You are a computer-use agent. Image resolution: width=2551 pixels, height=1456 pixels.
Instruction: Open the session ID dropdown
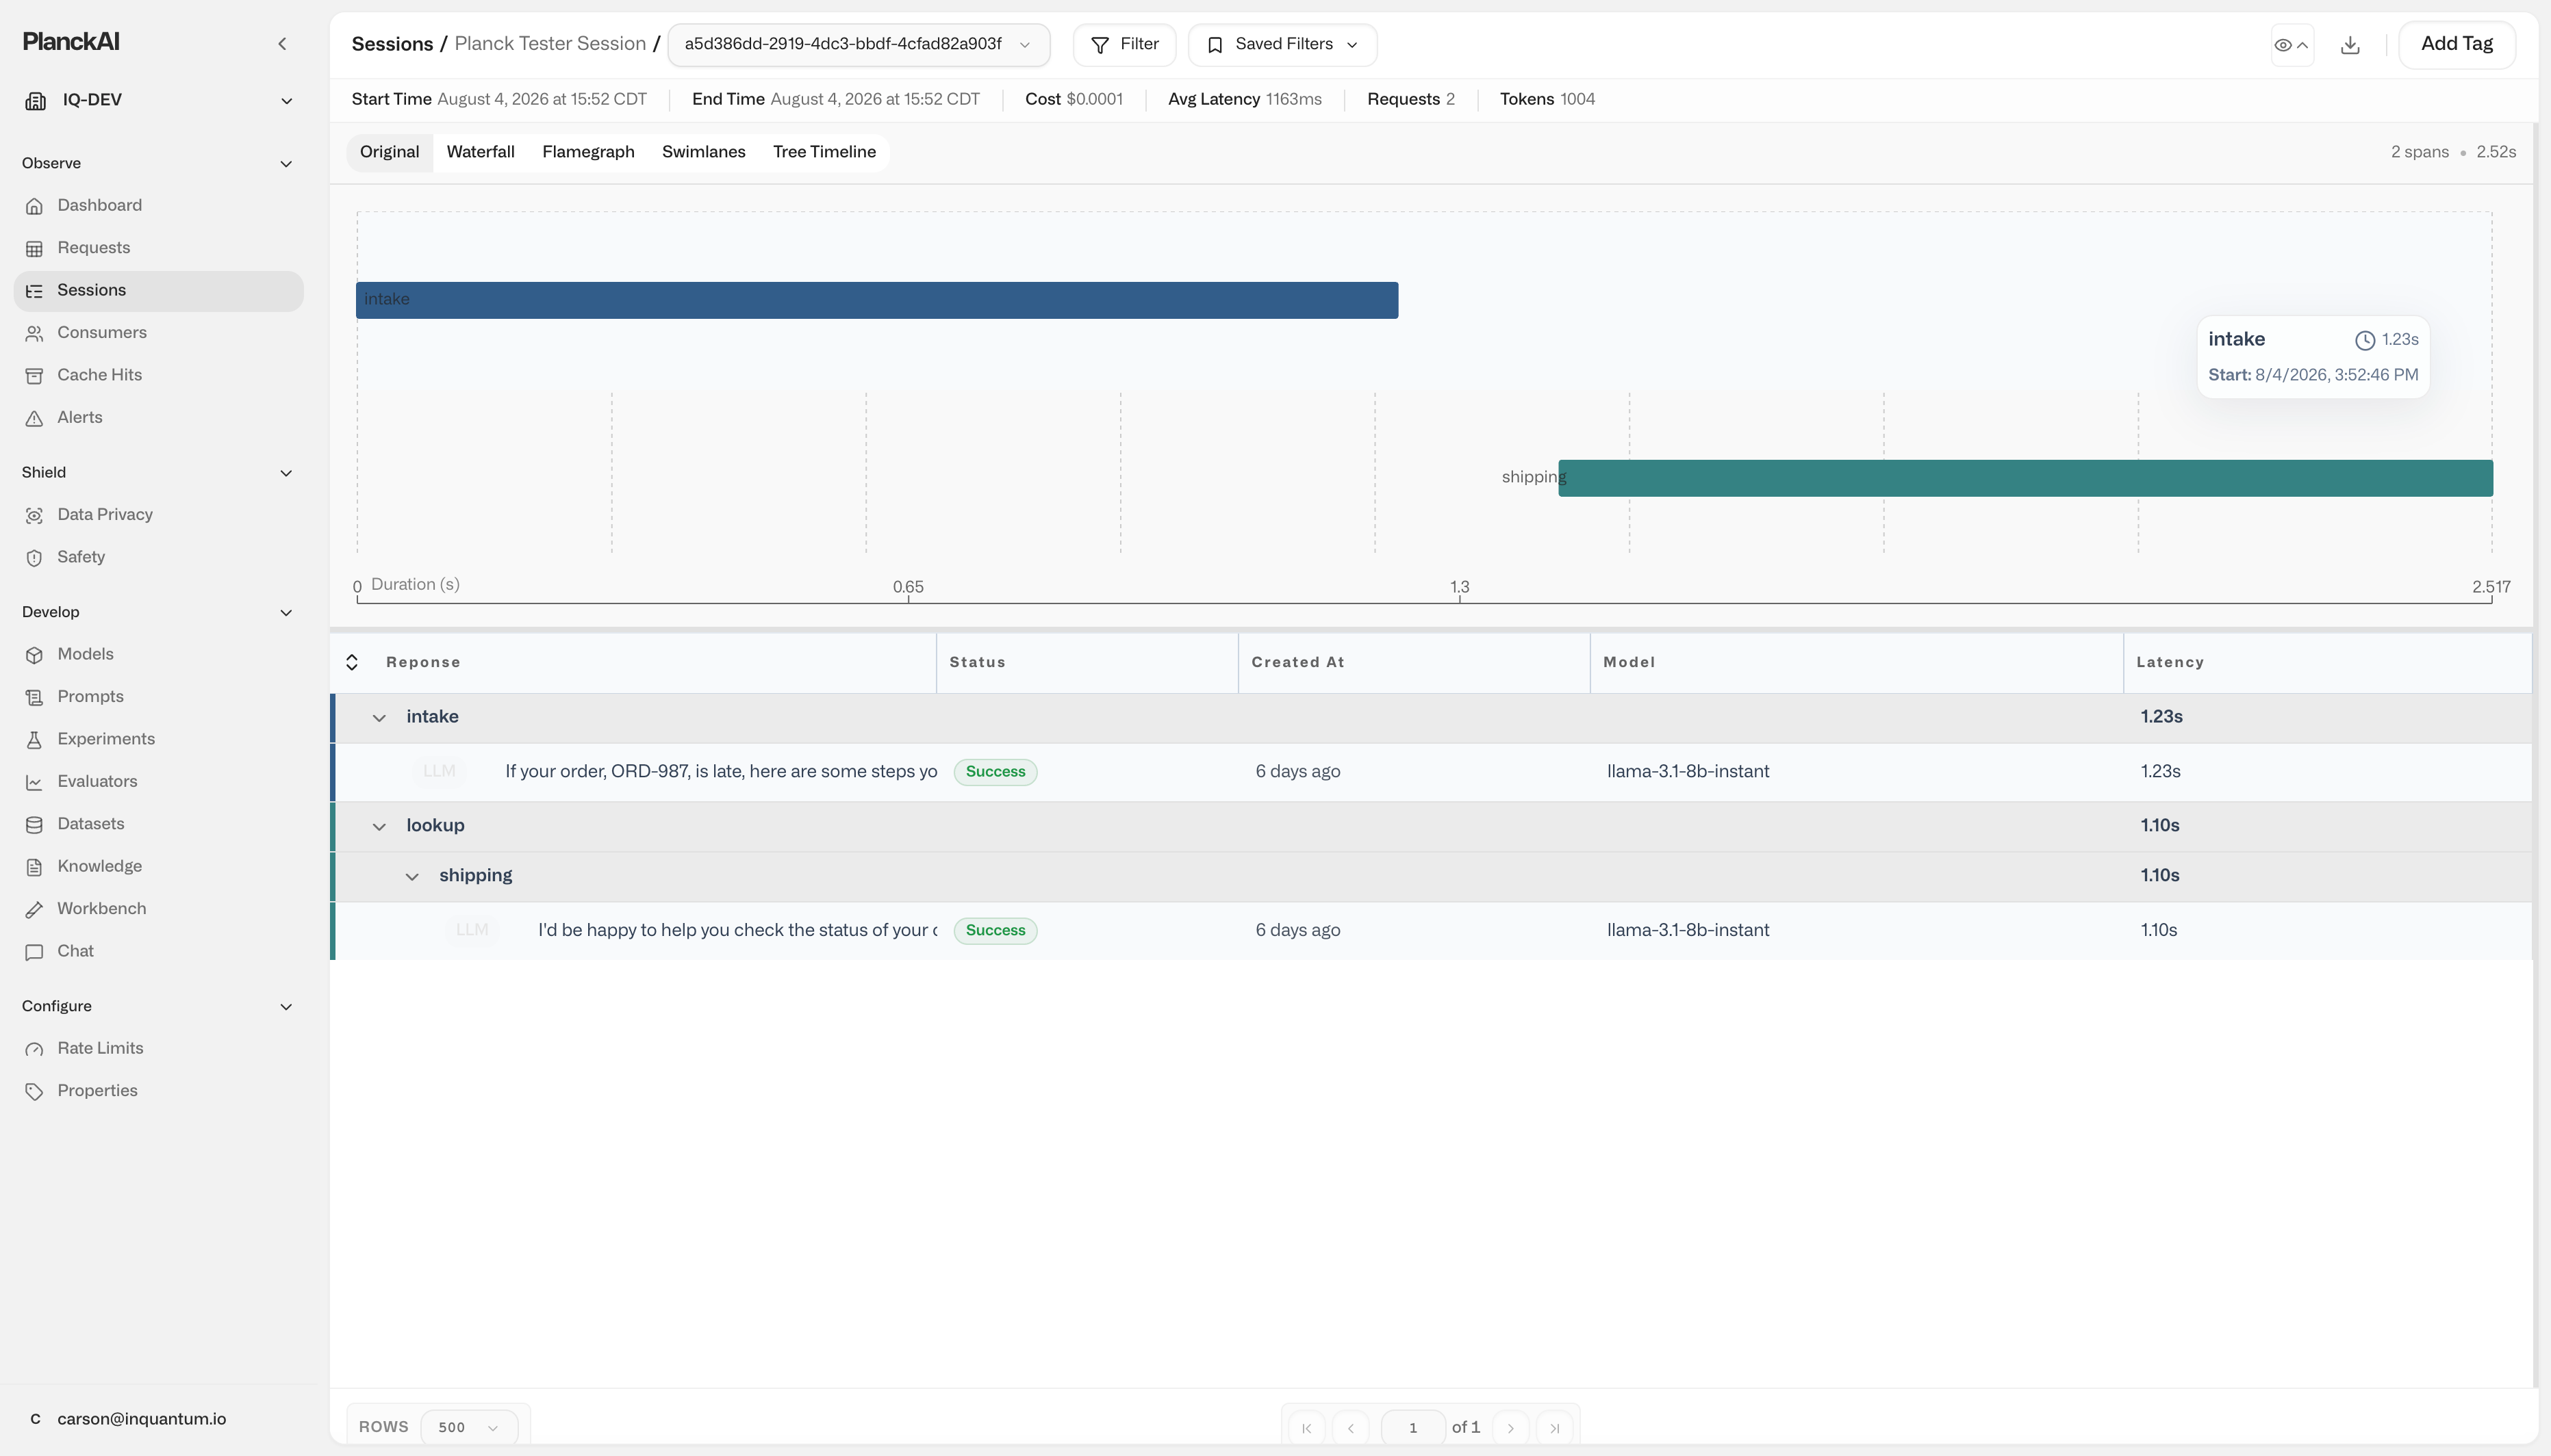tap(859, 45)
